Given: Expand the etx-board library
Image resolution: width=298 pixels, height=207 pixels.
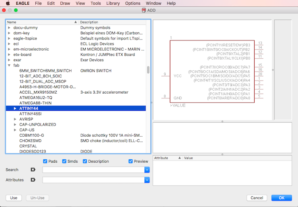Looking at the screenshot, I should click(x=9, y=55).
